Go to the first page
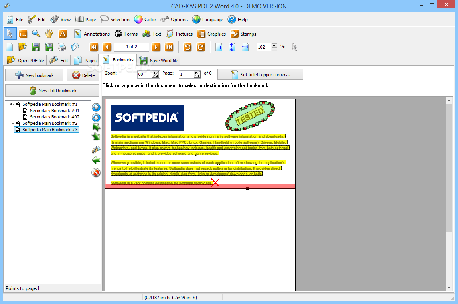 pos(93,47)
